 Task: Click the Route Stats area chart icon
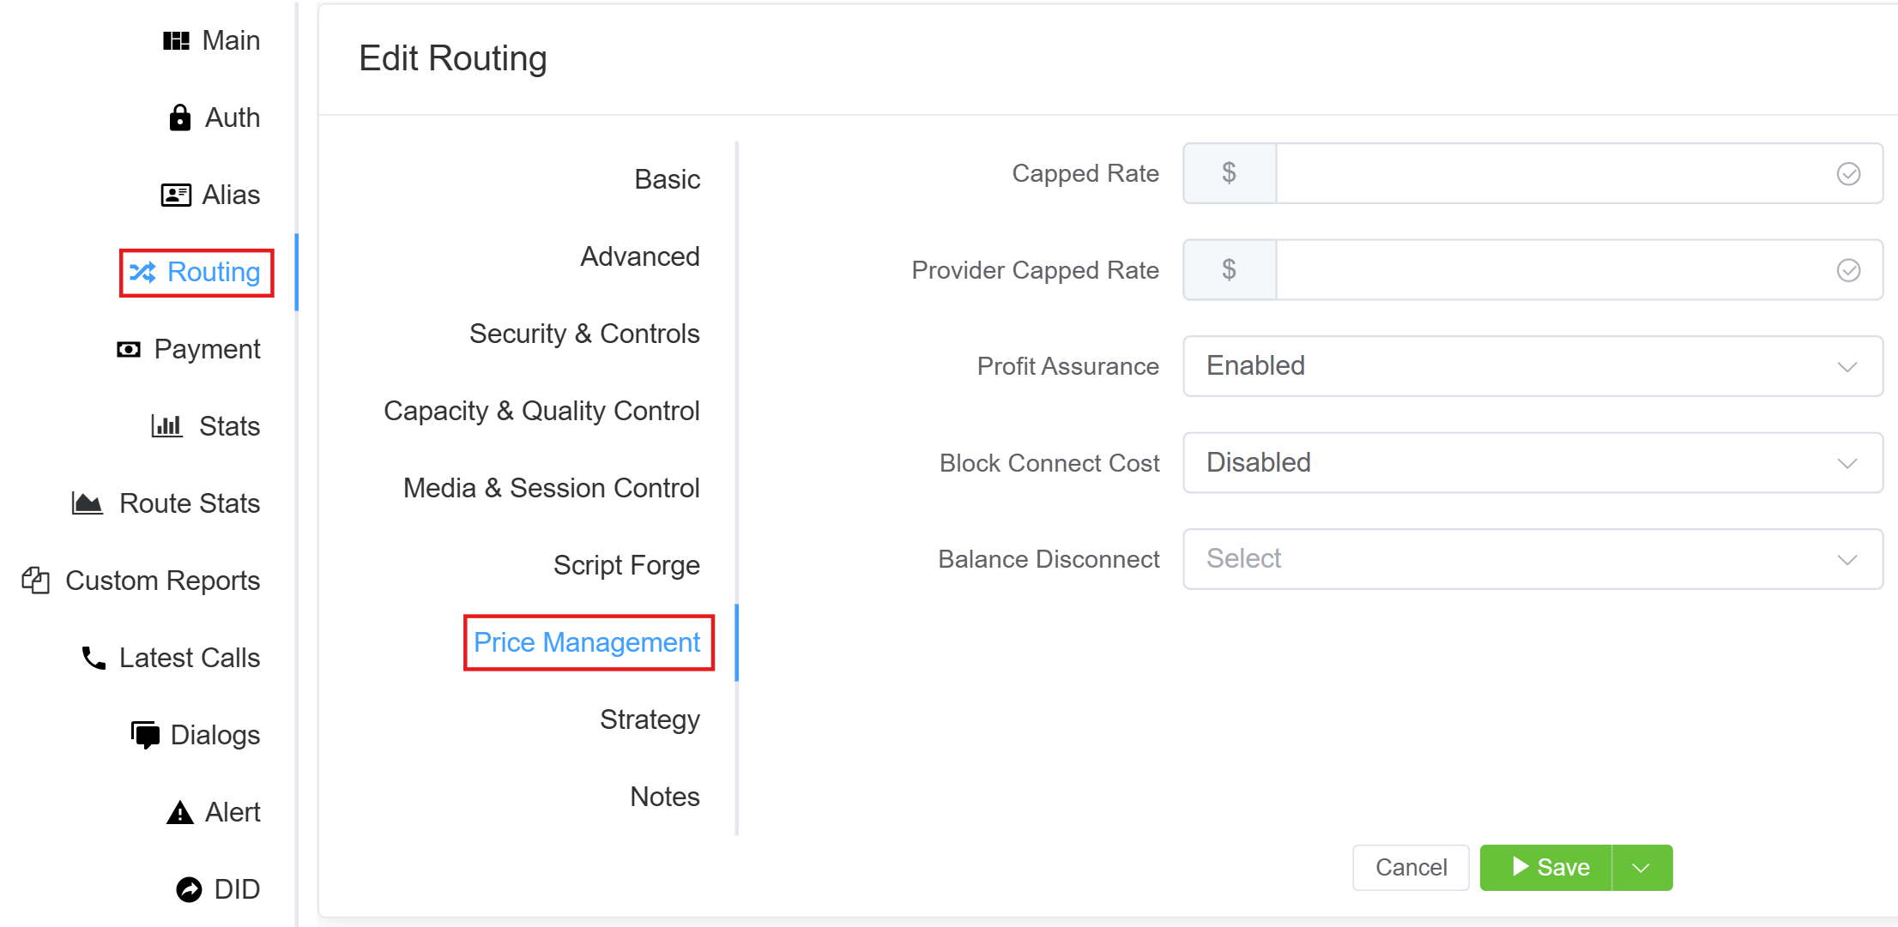click(87, 503)
